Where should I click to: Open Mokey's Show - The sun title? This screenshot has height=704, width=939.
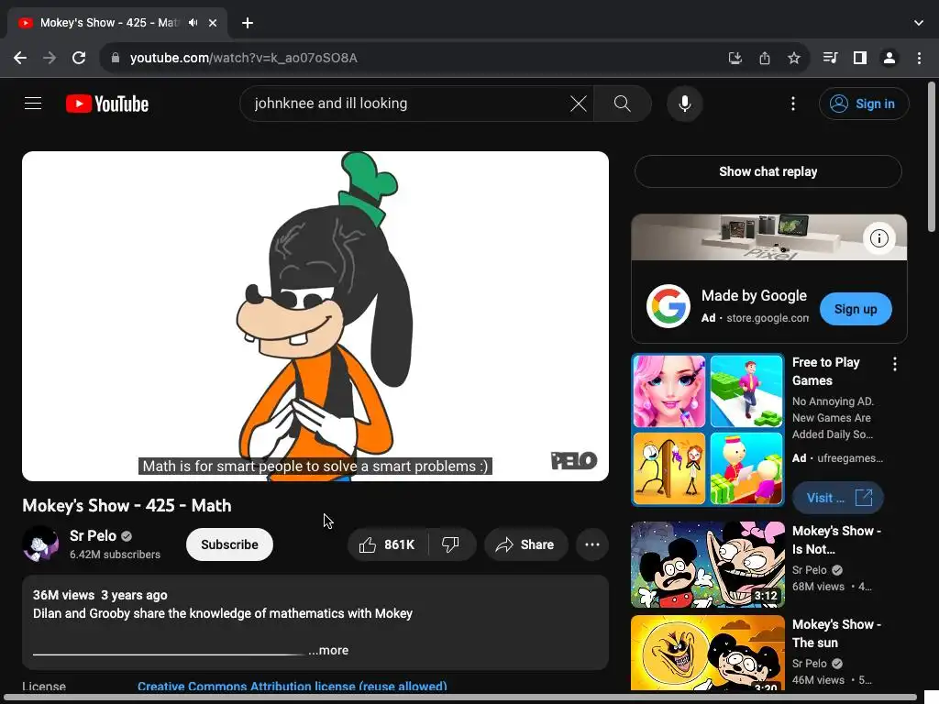coord(836,633)
